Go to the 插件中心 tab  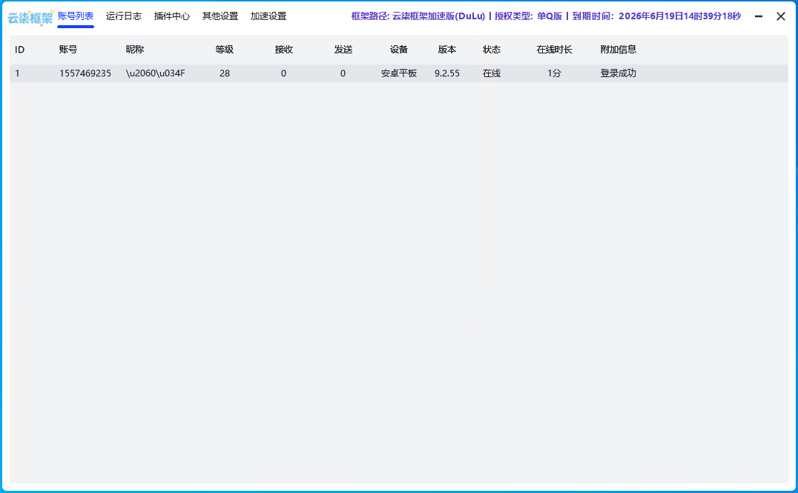pos(172,16)
